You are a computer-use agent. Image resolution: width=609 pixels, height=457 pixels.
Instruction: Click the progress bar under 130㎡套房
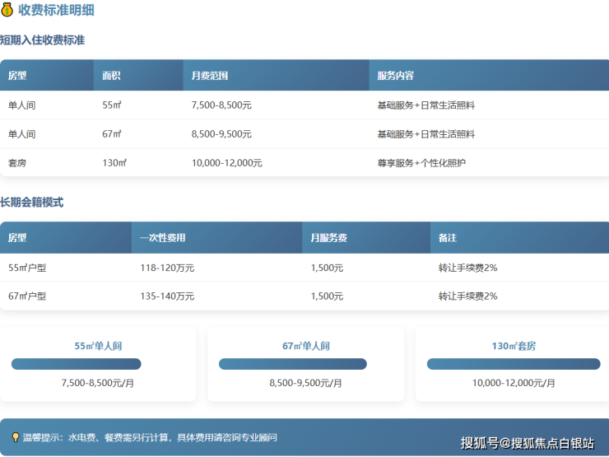pos(514,364)
